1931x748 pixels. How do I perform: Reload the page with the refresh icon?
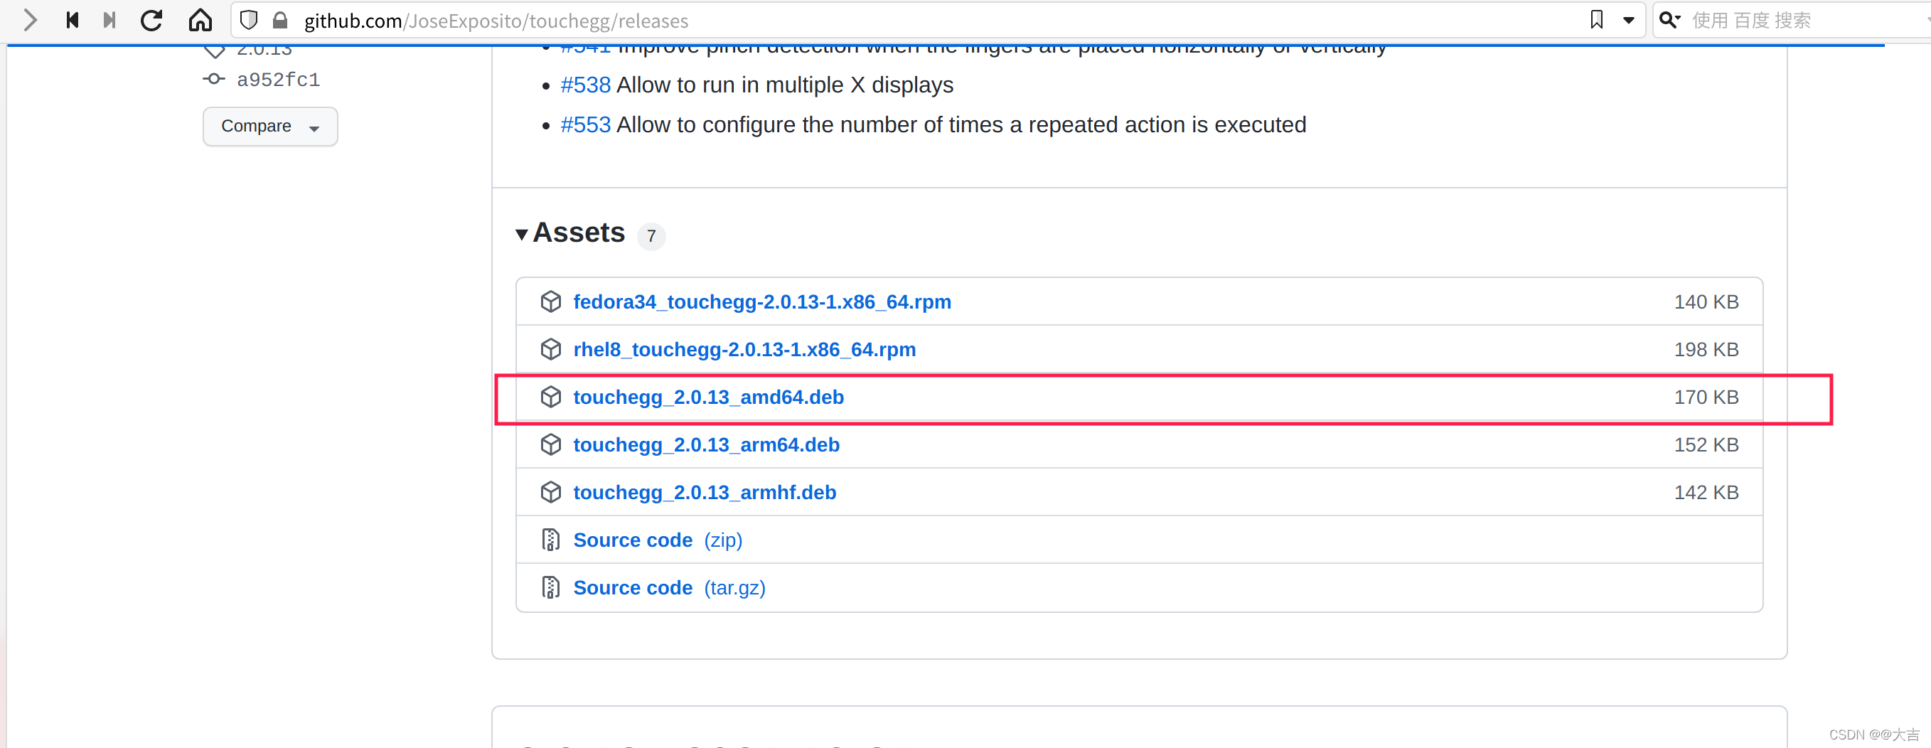tap(151, 20)
